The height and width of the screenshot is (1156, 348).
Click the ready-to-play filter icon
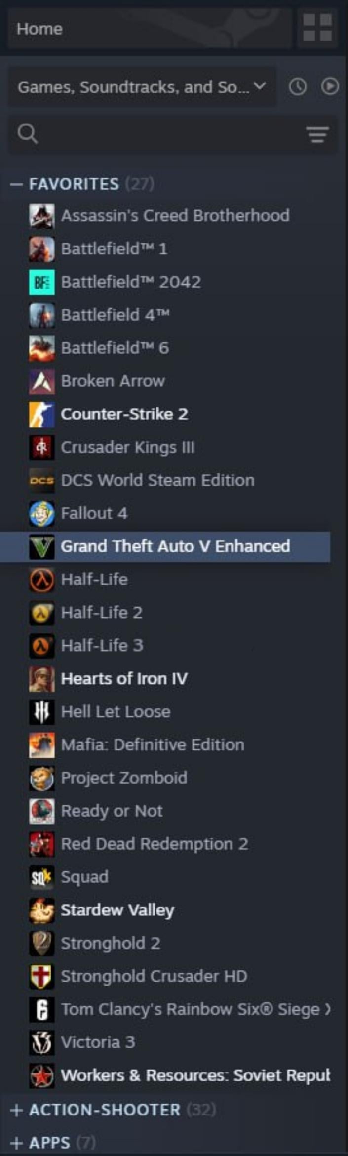point(330,87)
